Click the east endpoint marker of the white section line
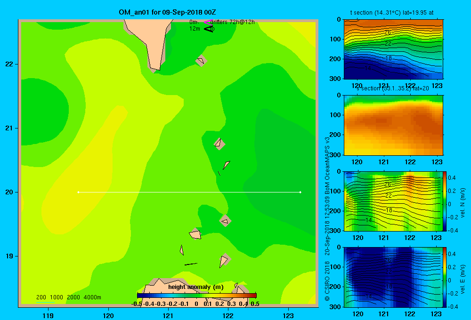471x320 pixels. (300, 192)
